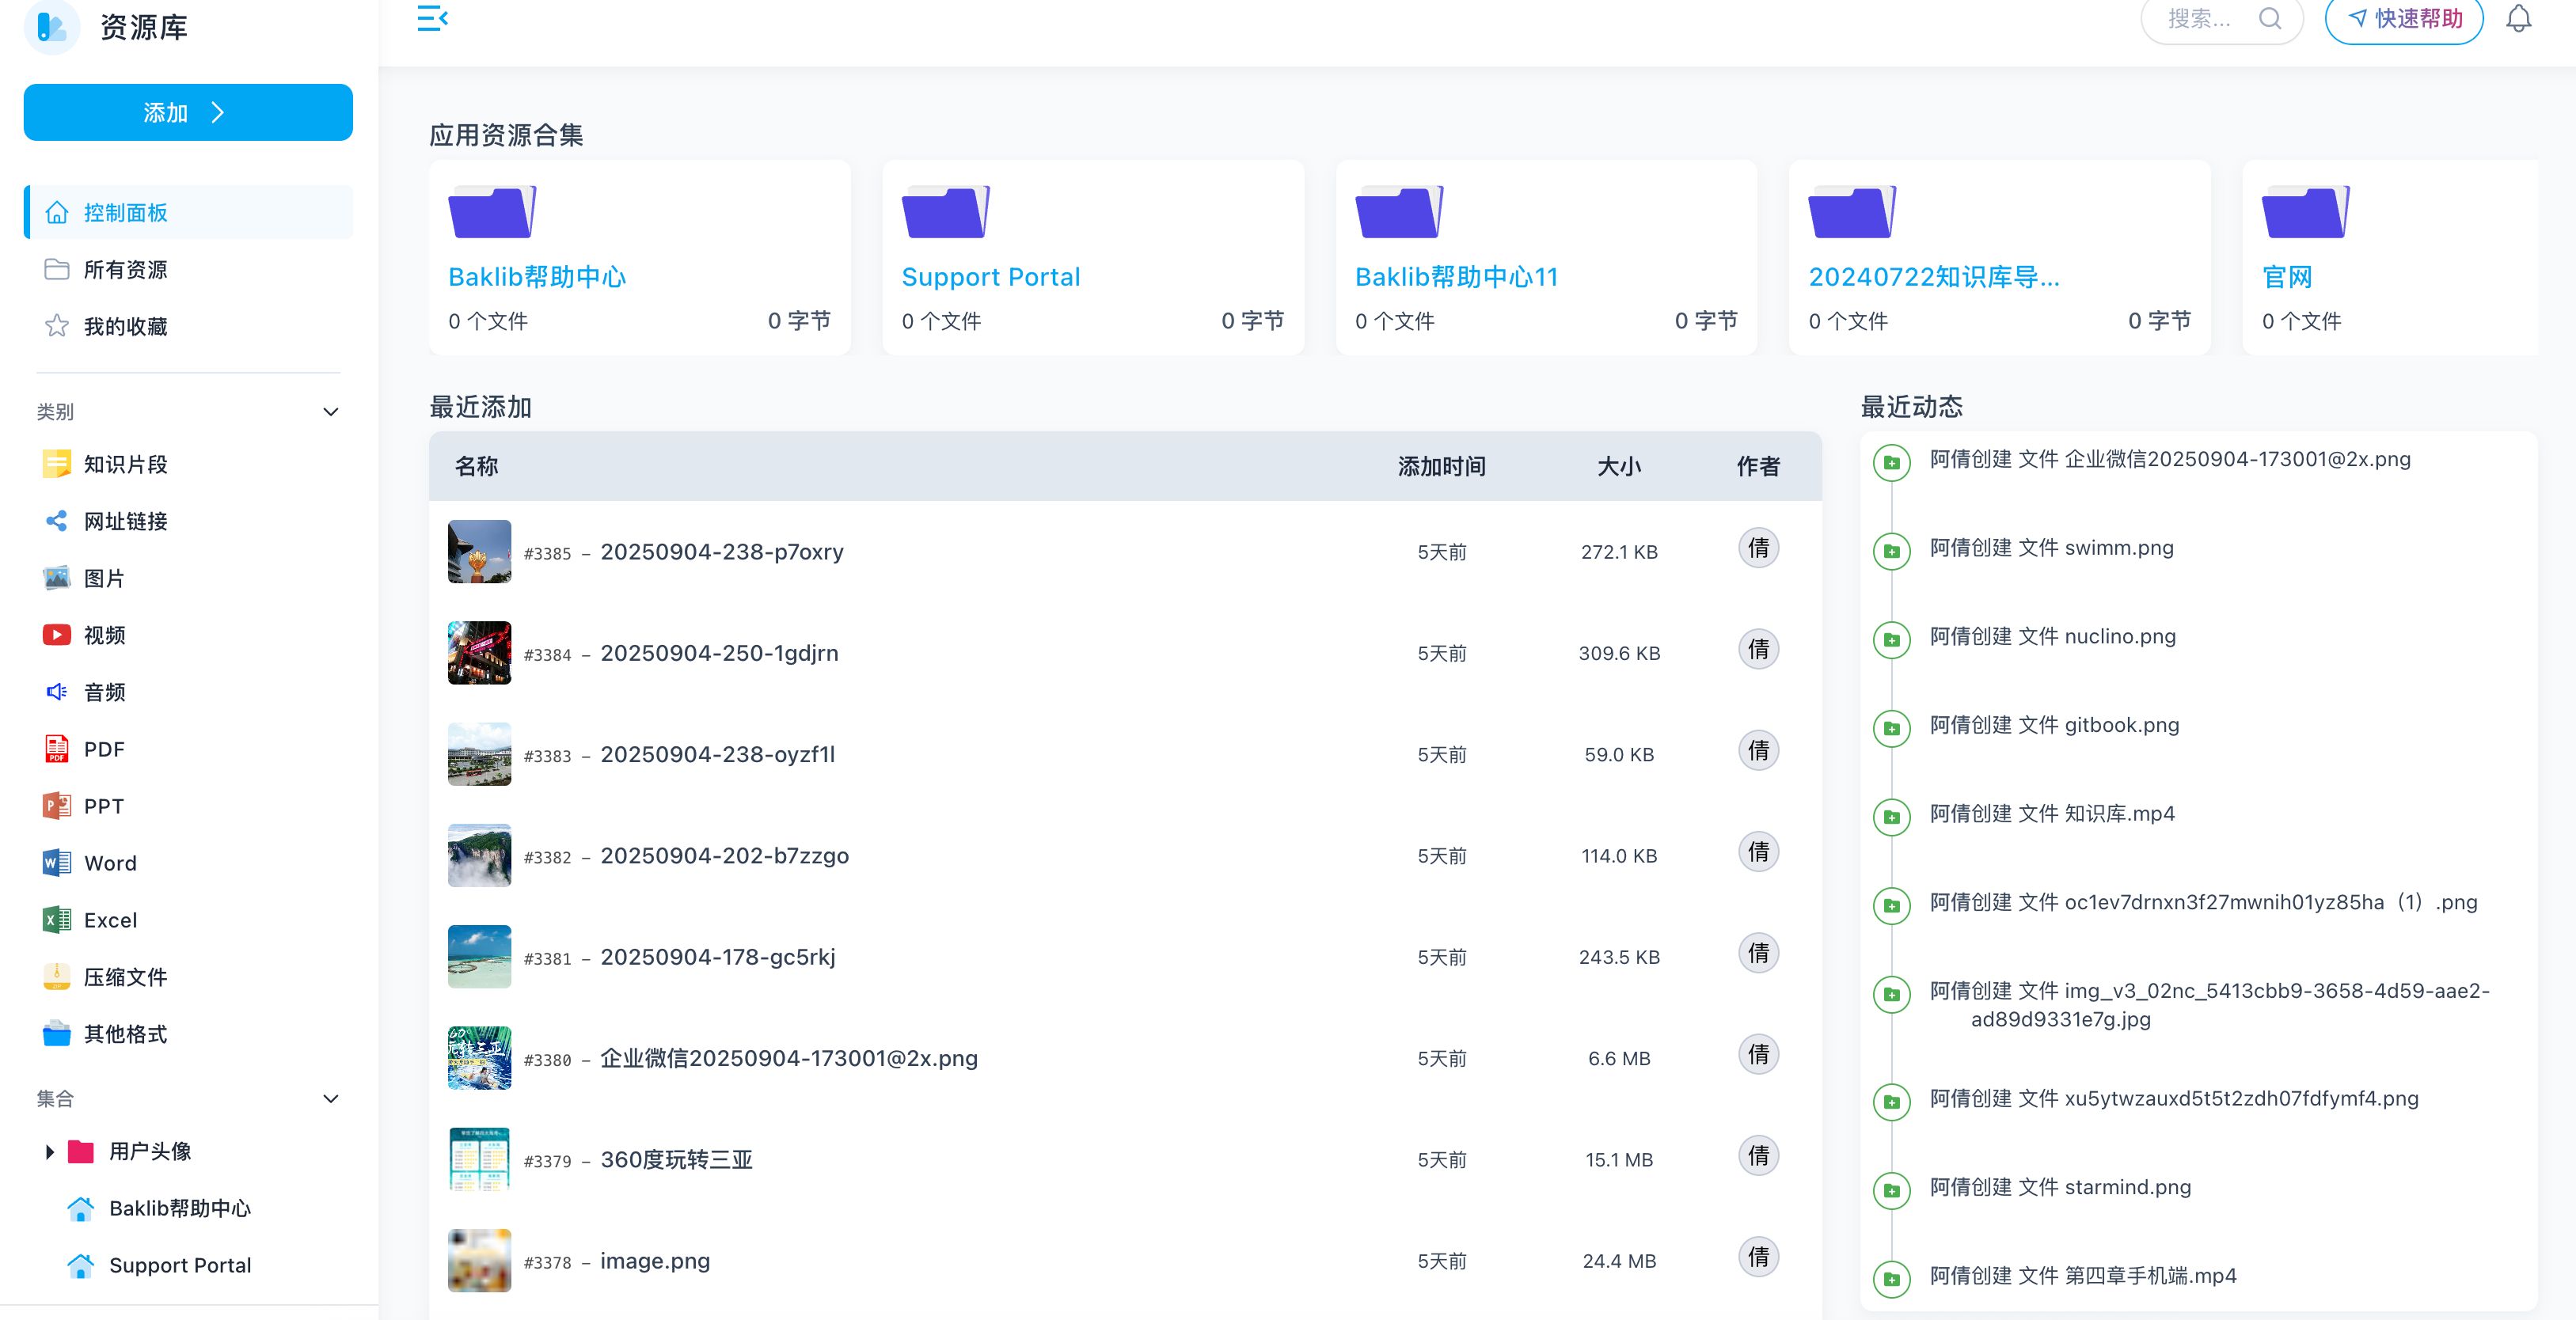Open the PPT category
The image size is (2576, 1320).
103,806
